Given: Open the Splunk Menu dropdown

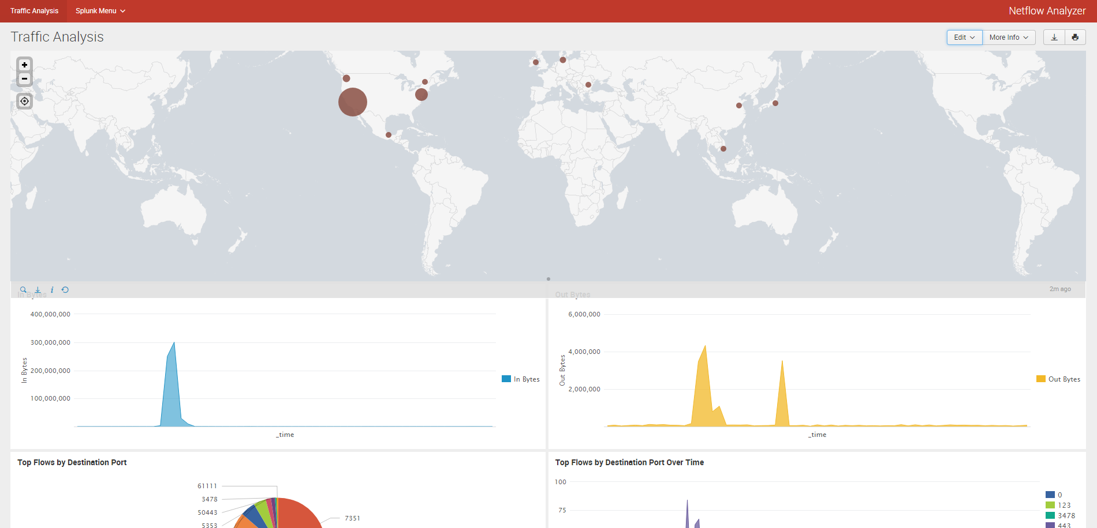Looking at the screenshot, I should (100, 11).
